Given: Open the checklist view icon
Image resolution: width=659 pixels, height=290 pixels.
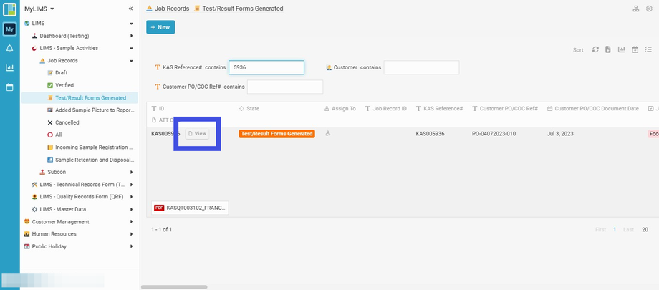Looking at the screenshot, I should (x=648, y=49).
